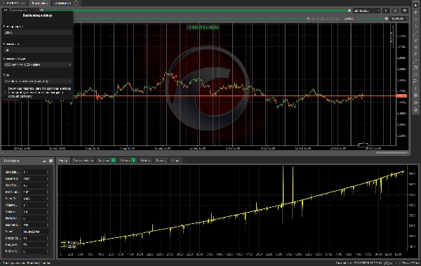This screenshot has height=266, width=421.
Task: Open the Equity results tab
Action: (63, 161)
